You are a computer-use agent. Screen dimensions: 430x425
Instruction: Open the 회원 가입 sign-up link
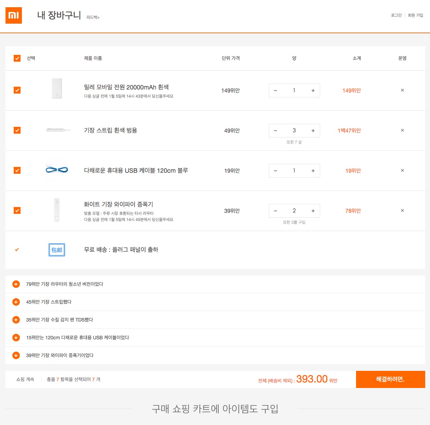click(x=415, y=15)
